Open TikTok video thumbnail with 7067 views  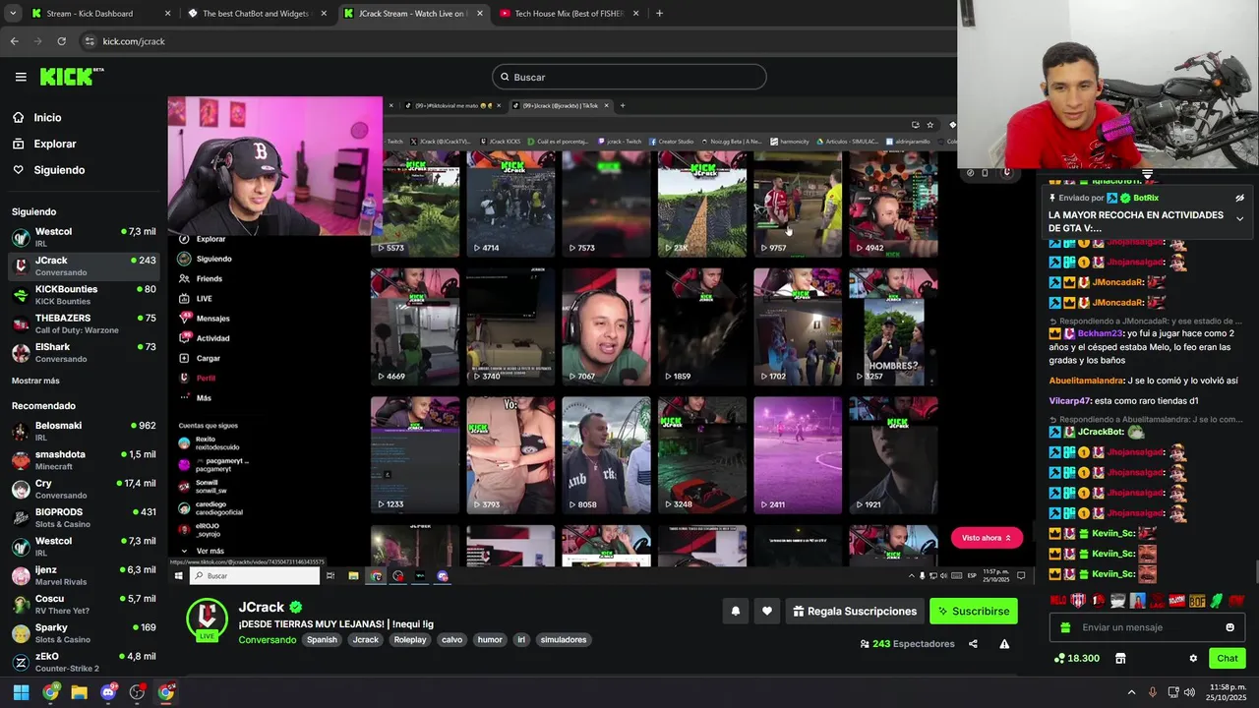[606, 326]
